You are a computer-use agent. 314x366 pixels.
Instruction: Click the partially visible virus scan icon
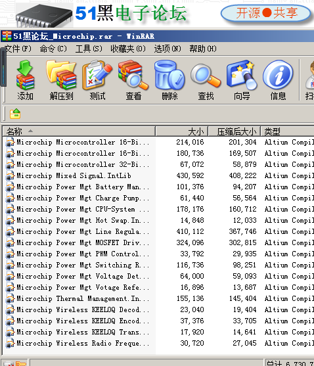coord(309,80)
